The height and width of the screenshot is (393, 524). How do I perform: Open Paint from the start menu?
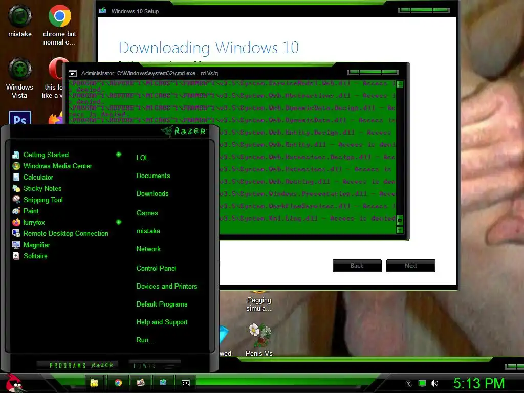[26, 211]
